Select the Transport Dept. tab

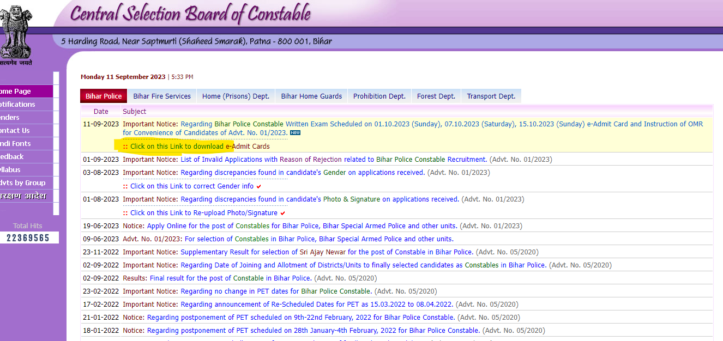pyautogui.click(x=491, y=96)
